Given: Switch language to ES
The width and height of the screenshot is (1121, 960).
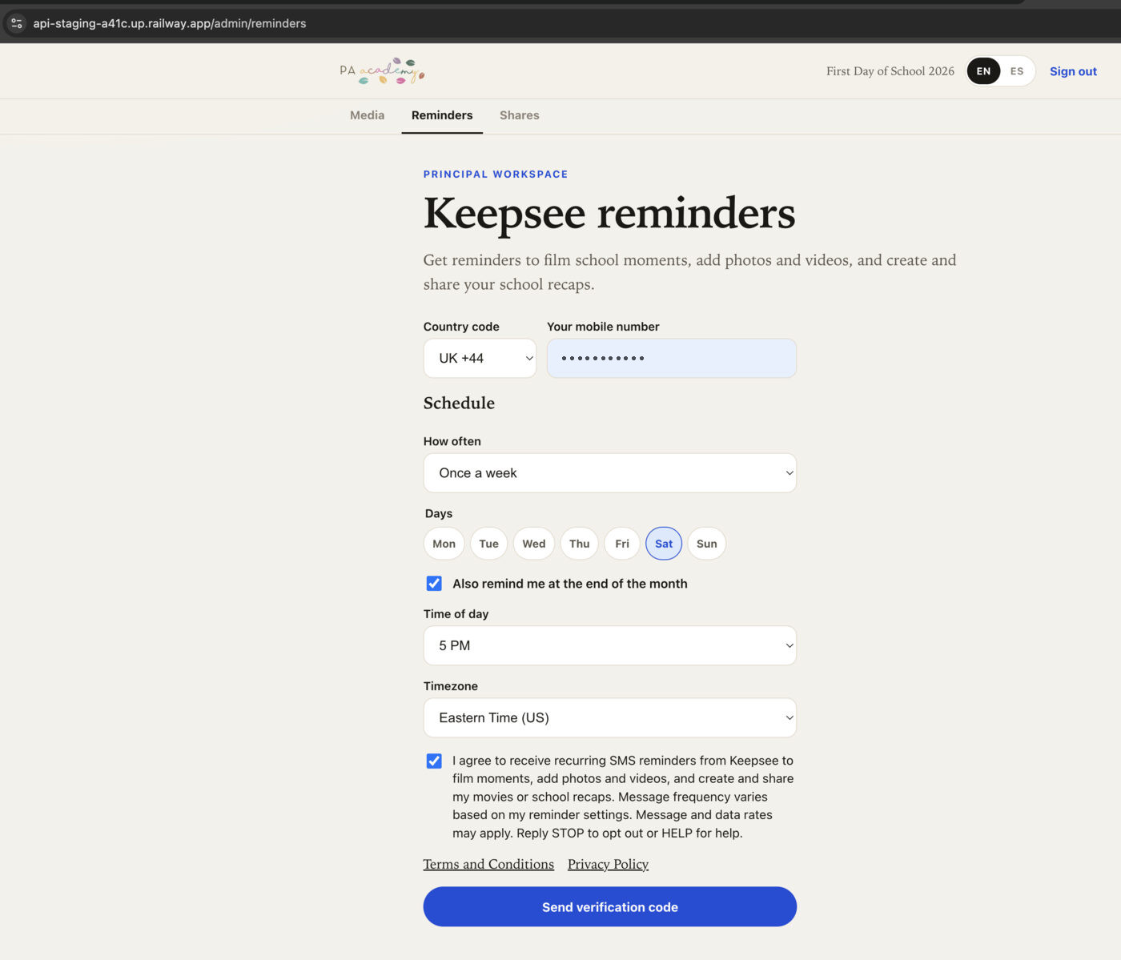Looking at the screenshot, I should (x=1017, y=71).
